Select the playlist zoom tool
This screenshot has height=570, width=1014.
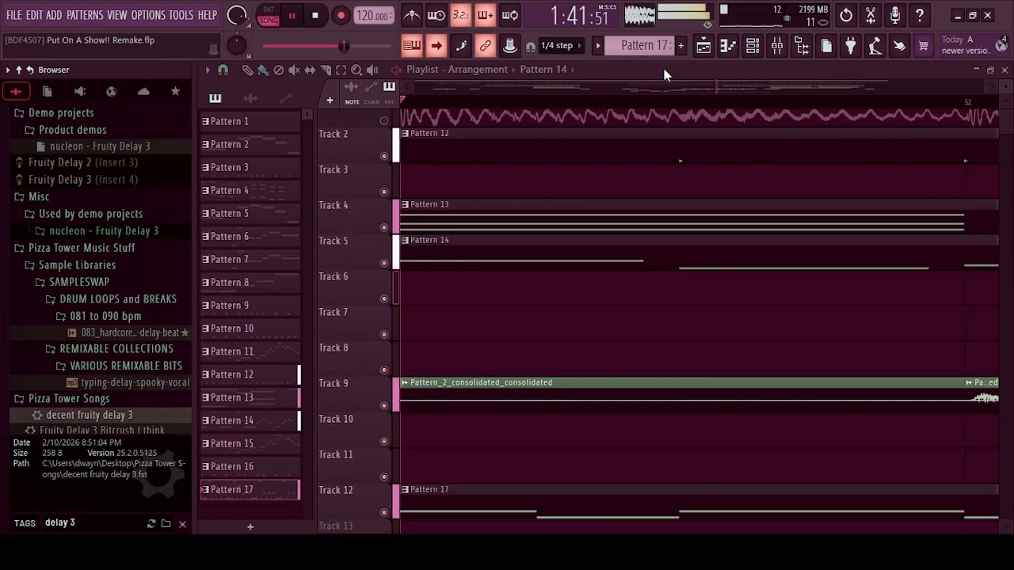click(x=356, y=70)
